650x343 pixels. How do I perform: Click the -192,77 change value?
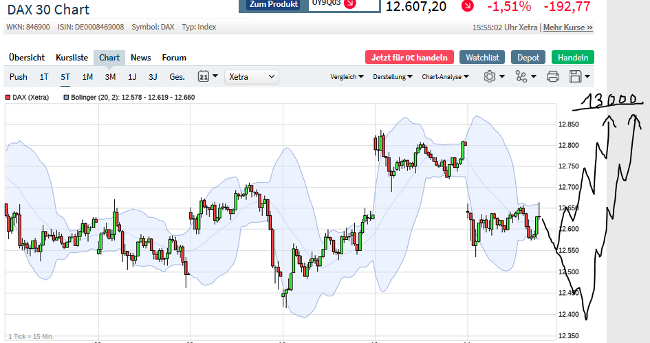click(567, 7)
